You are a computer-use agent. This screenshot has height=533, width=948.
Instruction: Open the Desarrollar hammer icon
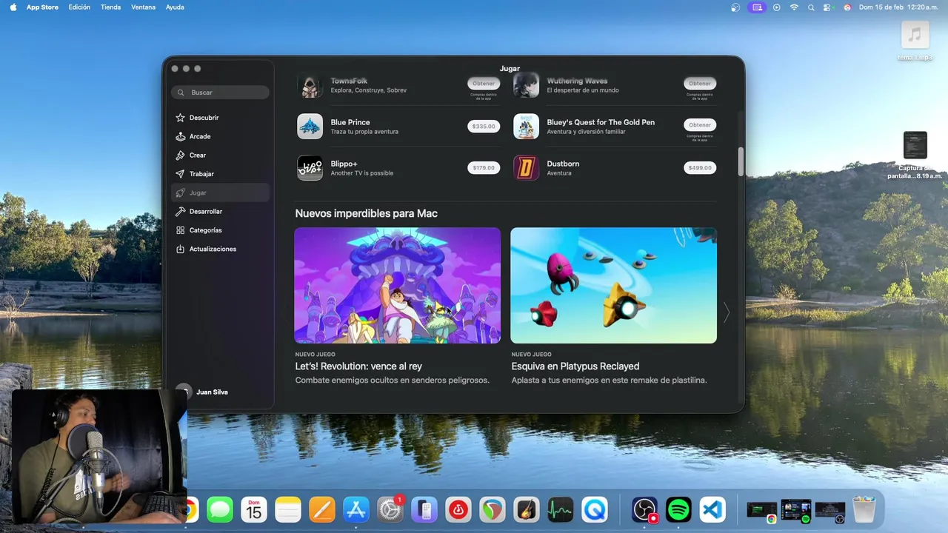pos(180,212)
